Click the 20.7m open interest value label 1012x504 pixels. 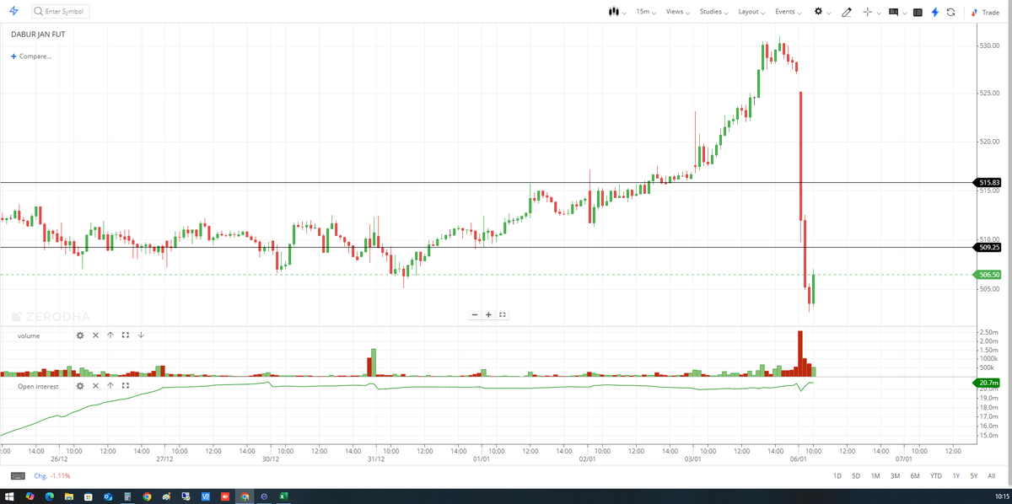click(x=988, y=383)
